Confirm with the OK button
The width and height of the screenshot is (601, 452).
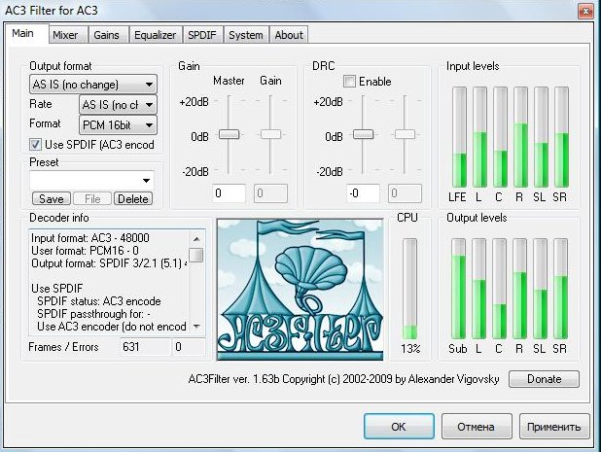click(399, 427)
